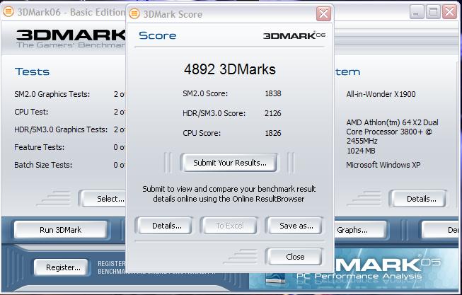The width and height of the screenshot is (462, 295).
Task: Minimize the 3DMark06 Basic Edition window
Action: coord(418,11)
